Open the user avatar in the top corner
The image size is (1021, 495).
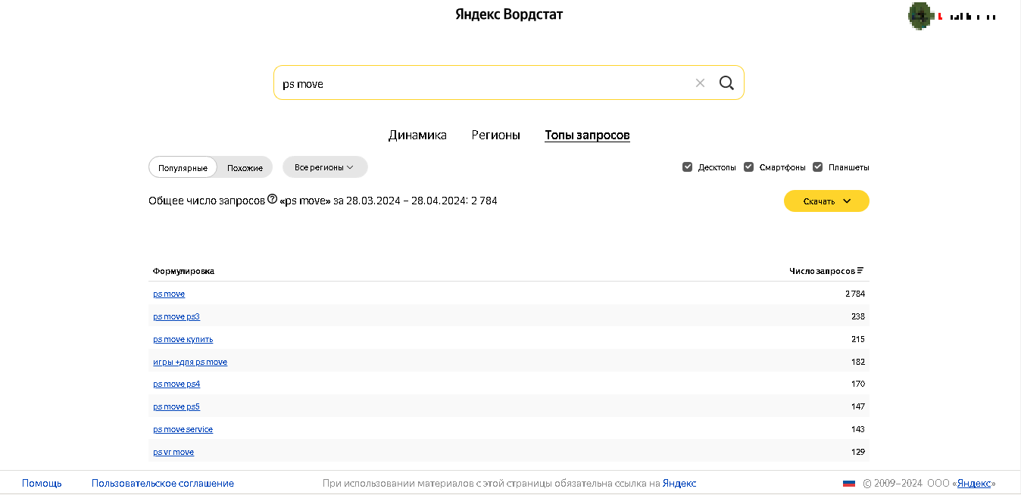[920, 16]
